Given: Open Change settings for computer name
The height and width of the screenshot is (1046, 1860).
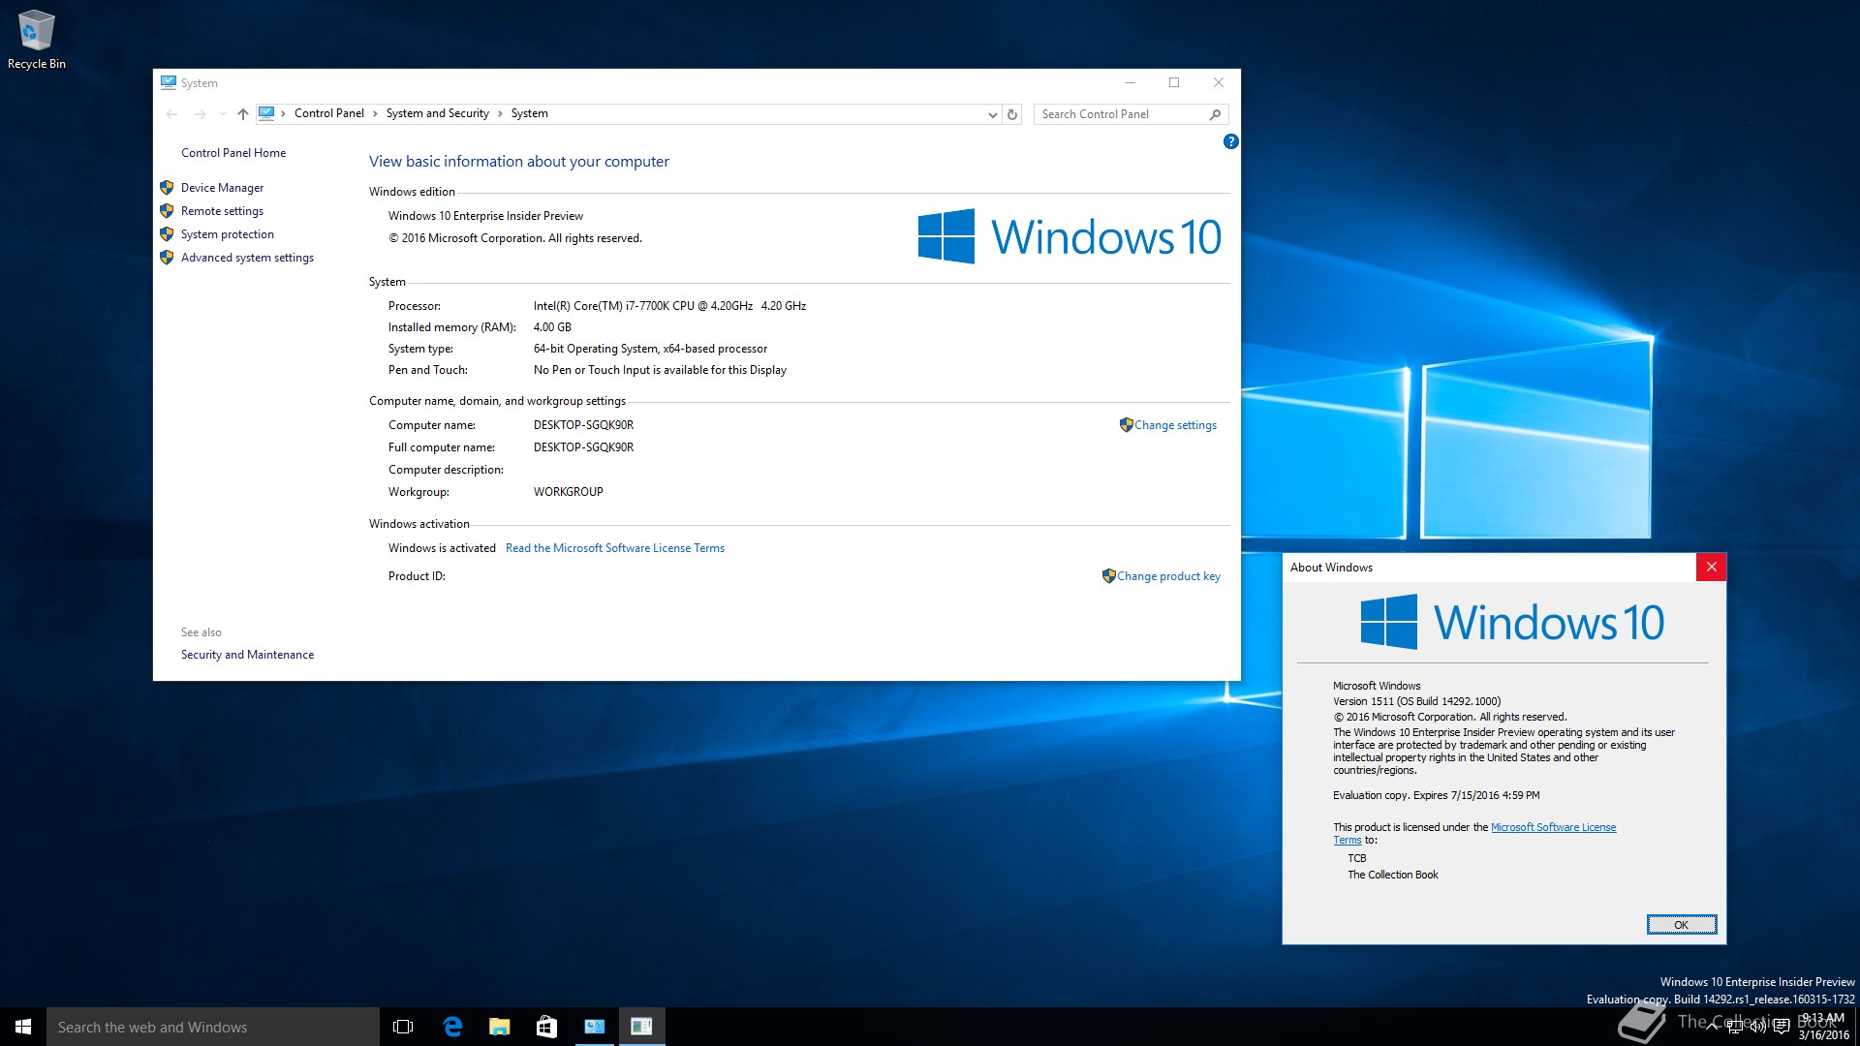Looking at the screenshot, I should (x=1175, y=425).
